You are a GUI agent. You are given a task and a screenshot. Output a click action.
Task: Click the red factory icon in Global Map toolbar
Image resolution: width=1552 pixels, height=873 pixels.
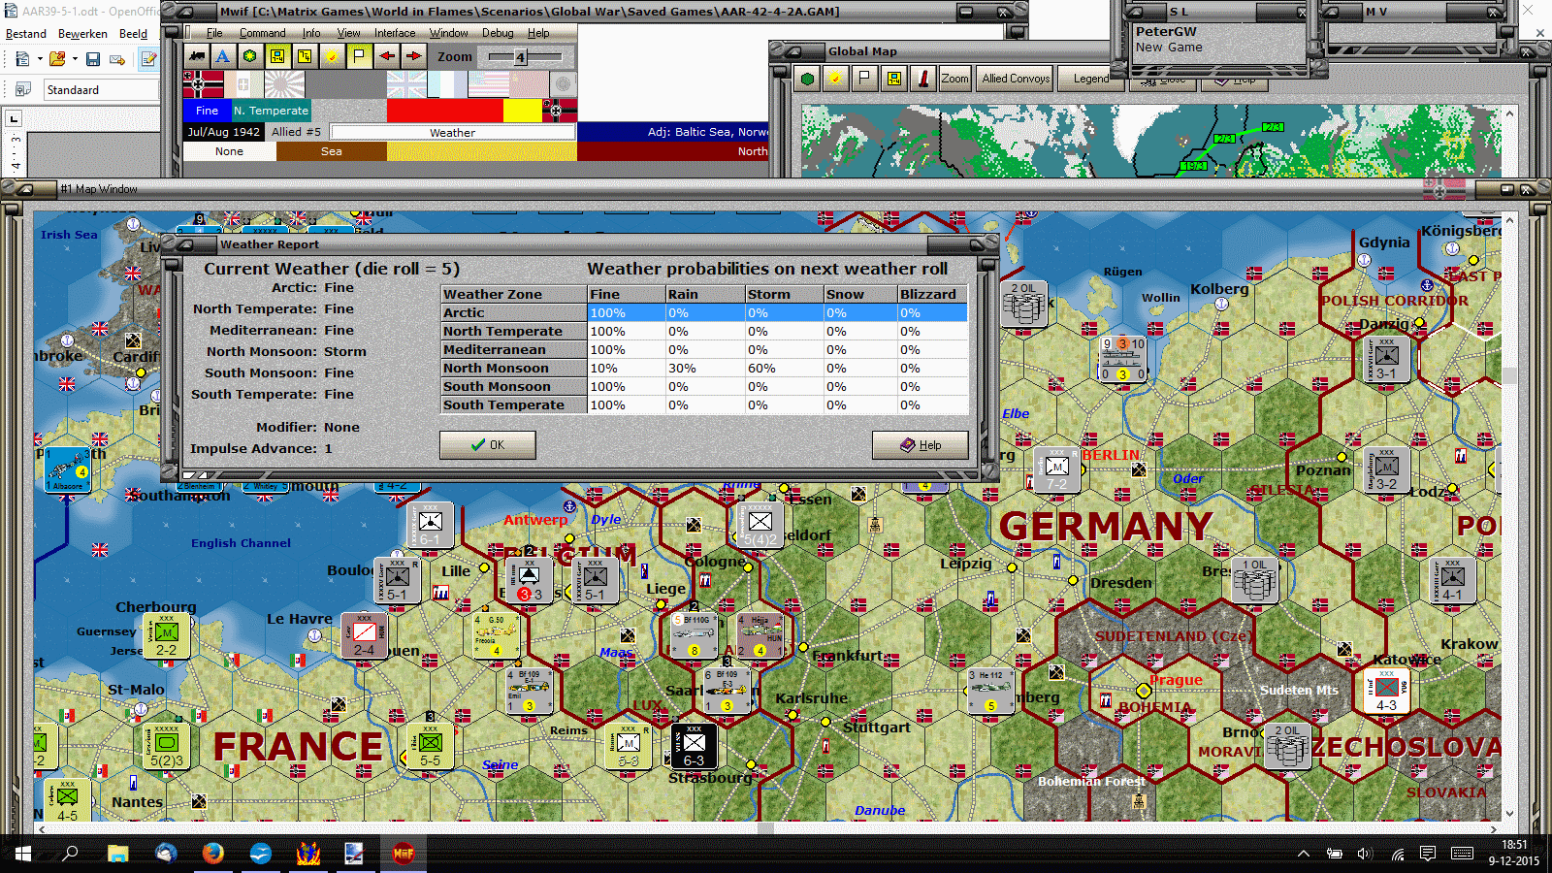922,79
